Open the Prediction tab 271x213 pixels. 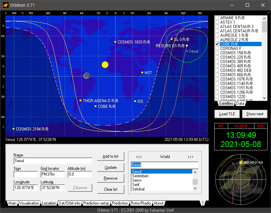pyautogui.click(x=120, y=203)
